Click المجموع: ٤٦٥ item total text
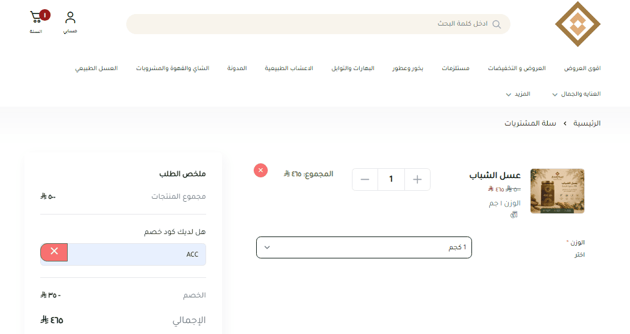The height and width of the screenshot is (334, 630). (309, 174)
